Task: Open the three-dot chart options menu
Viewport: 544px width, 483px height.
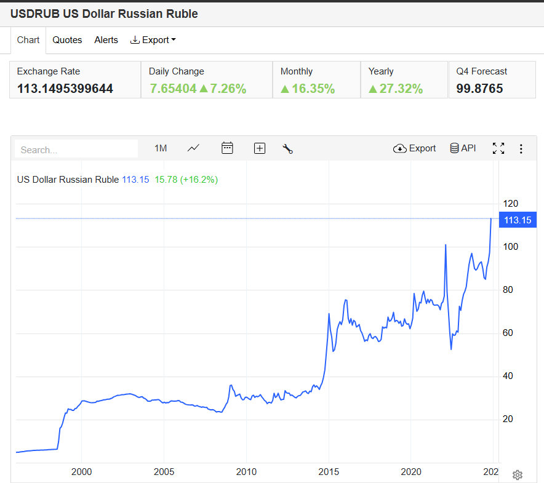Action: coord(521,148)
